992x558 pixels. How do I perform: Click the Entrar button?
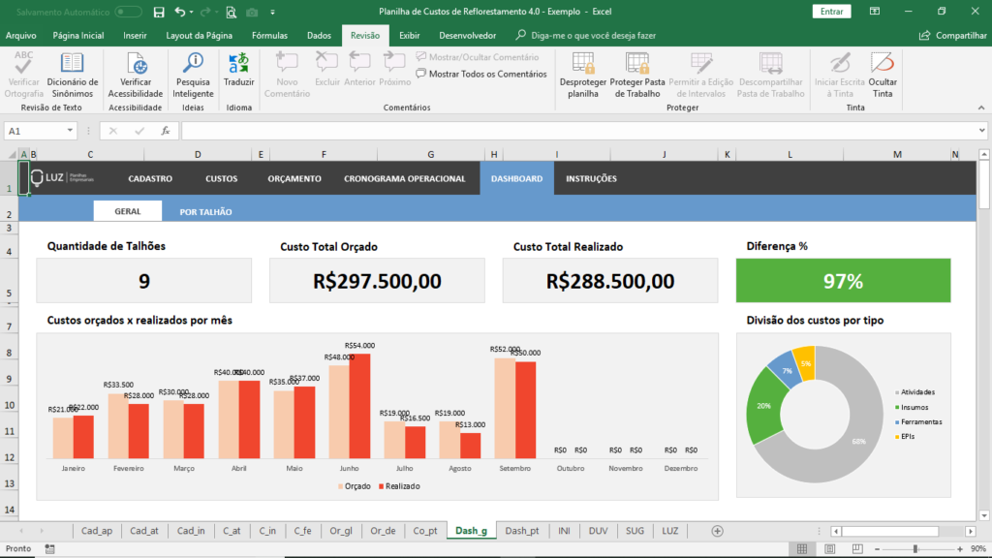pyautogui.click(x=831, y=10)
